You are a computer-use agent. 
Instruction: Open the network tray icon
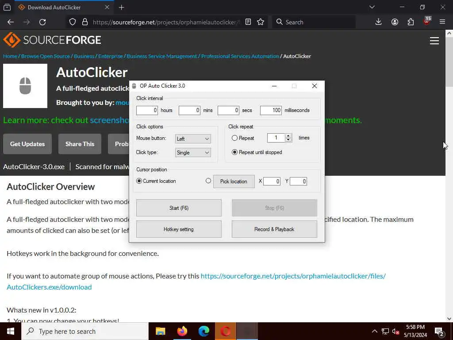pos(385,331)
